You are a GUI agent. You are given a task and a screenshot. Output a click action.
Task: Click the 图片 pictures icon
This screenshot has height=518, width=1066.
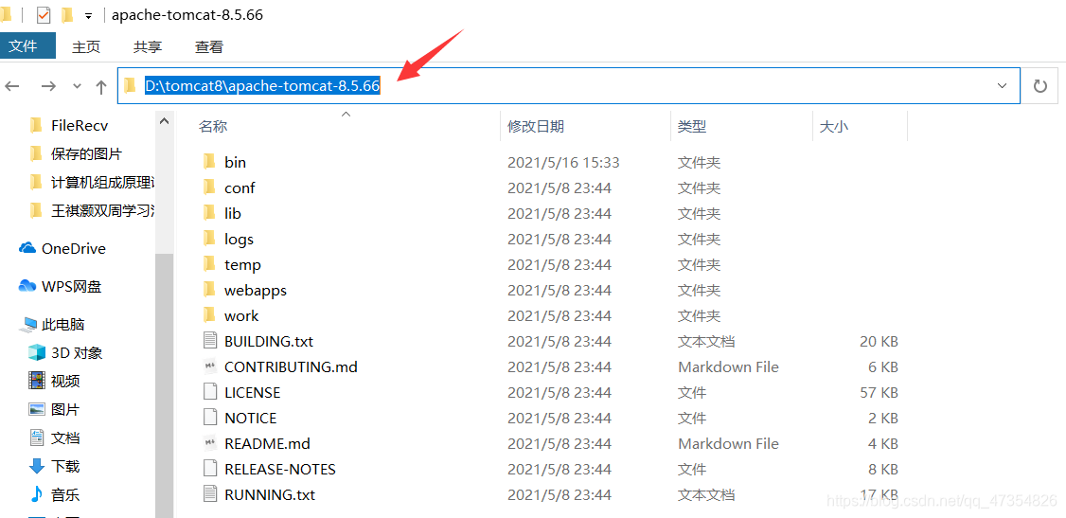(x=36, y=409)
